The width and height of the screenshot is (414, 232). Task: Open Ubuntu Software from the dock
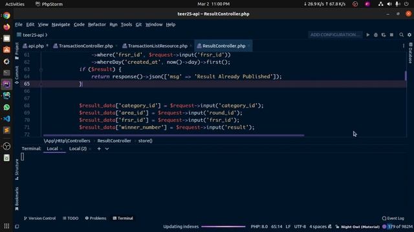pyautogui.click(x=6, y=50)
